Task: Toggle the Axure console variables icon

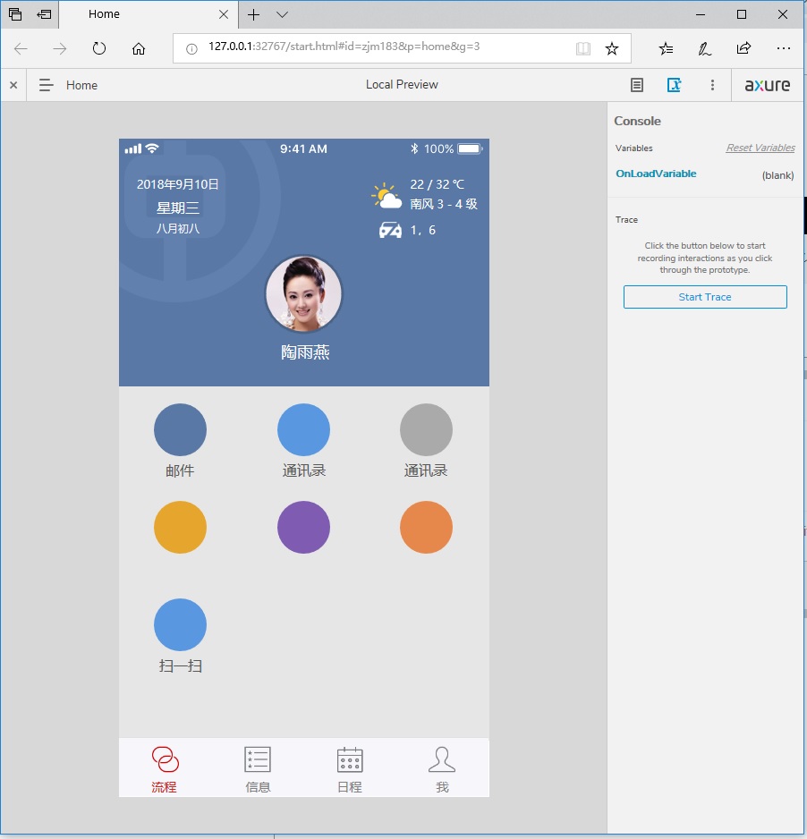Action: [x=674, y=85]
